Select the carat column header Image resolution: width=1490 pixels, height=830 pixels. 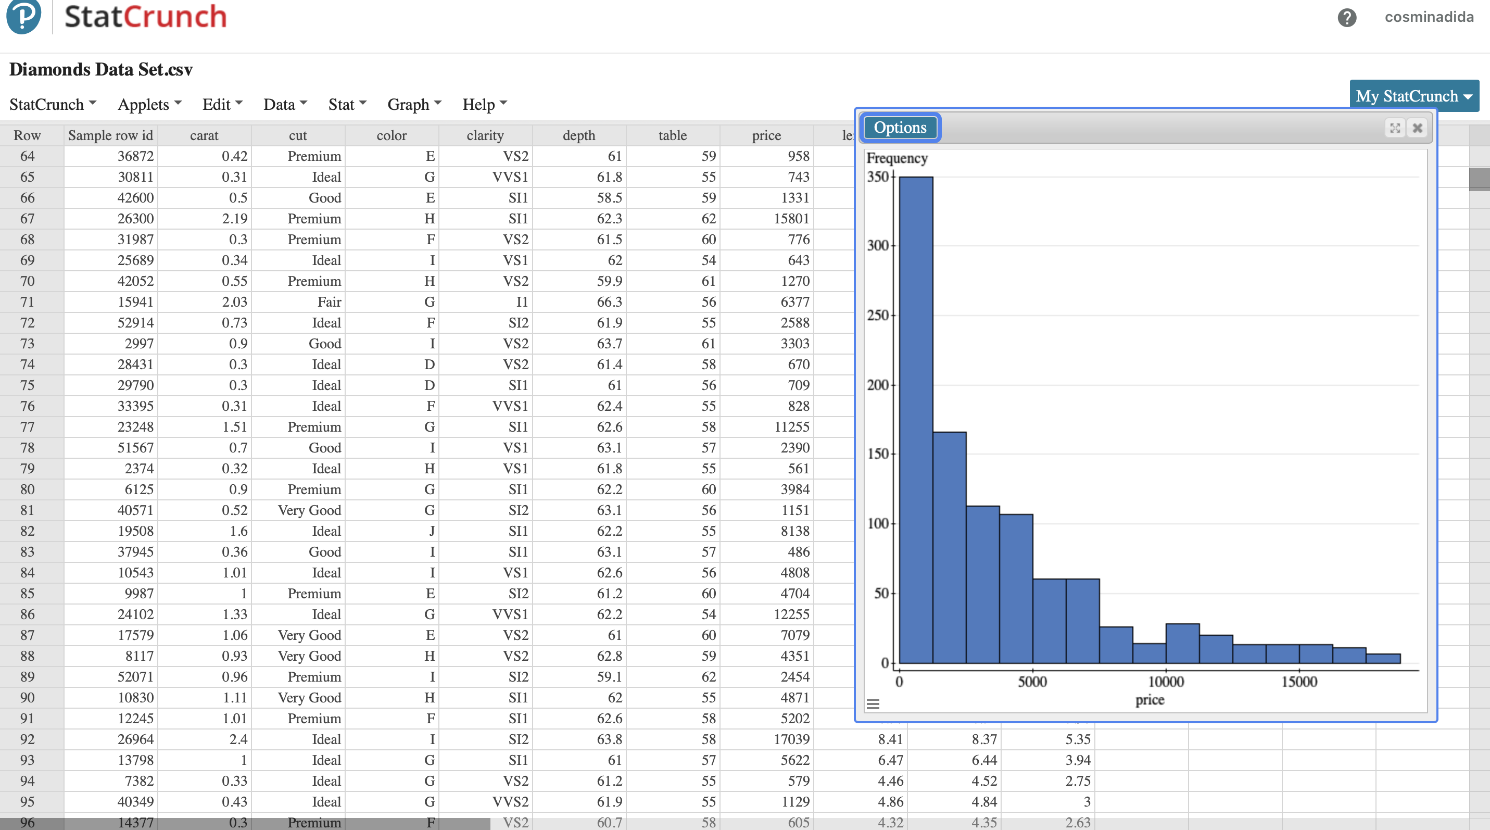204,135
